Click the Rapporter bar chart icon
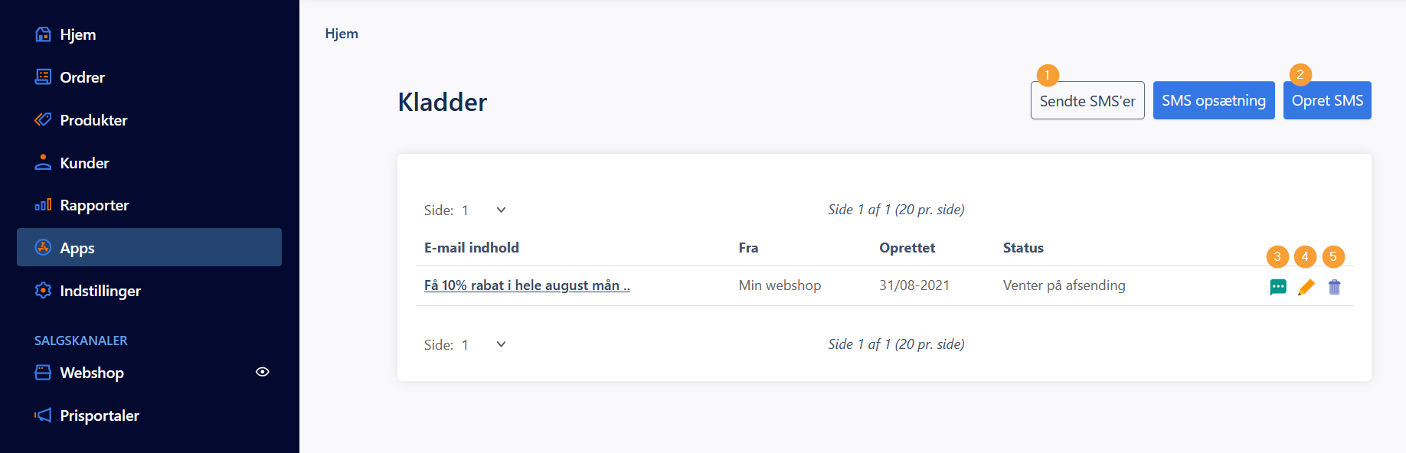The width and height of the screenshot is (1406, 453). (43, 205)
